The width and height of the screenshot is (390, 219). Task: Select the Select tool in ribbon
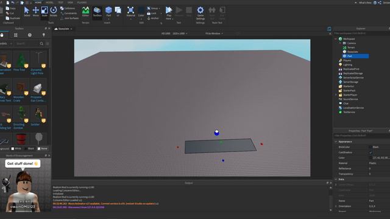(x=27, y=12)
